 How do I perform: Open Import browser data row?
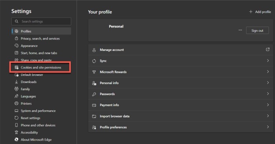[x=180, y=116]
